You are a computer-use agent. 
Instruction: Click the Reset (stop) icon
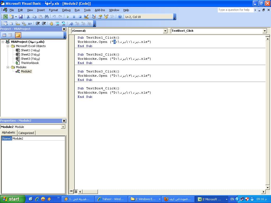(80, 17)
